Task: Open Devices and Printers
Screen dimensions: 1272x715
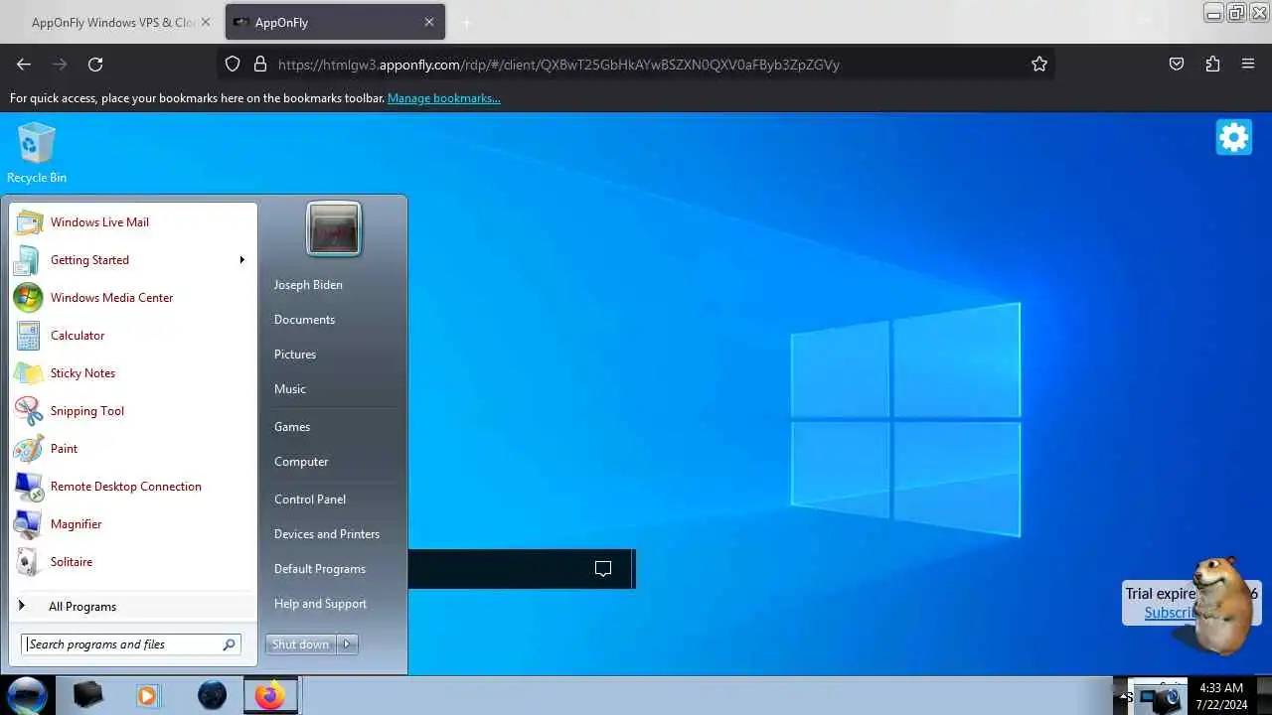Action: (327, 534)
